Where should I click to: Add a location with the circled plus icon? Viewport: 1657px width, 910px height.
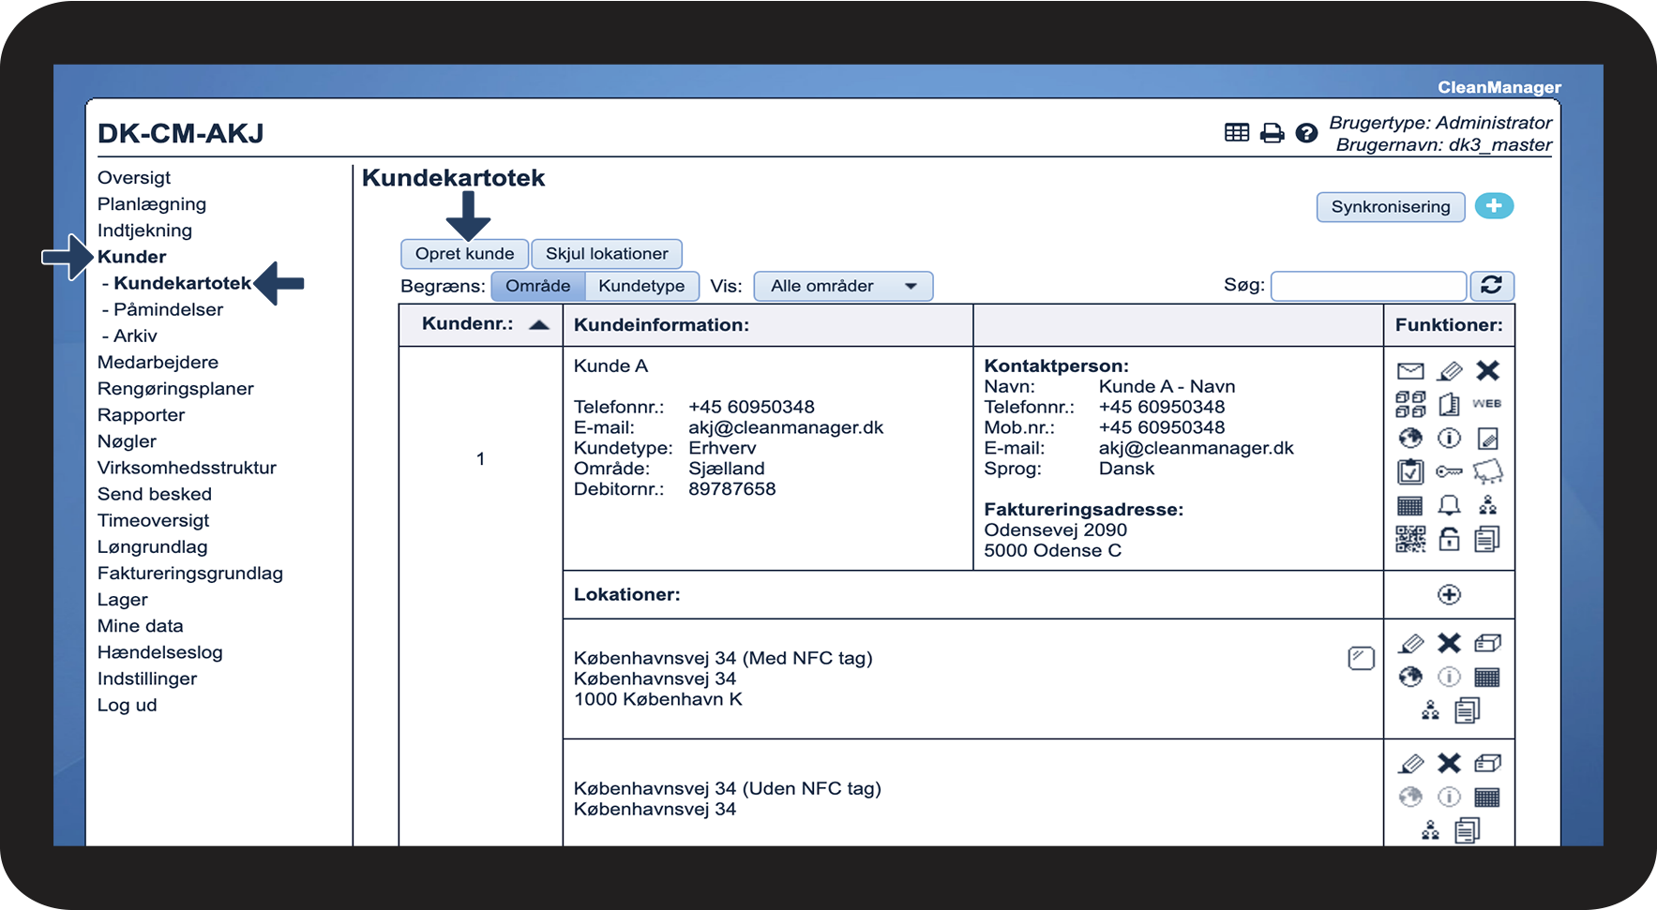[x=1449, y=594]
